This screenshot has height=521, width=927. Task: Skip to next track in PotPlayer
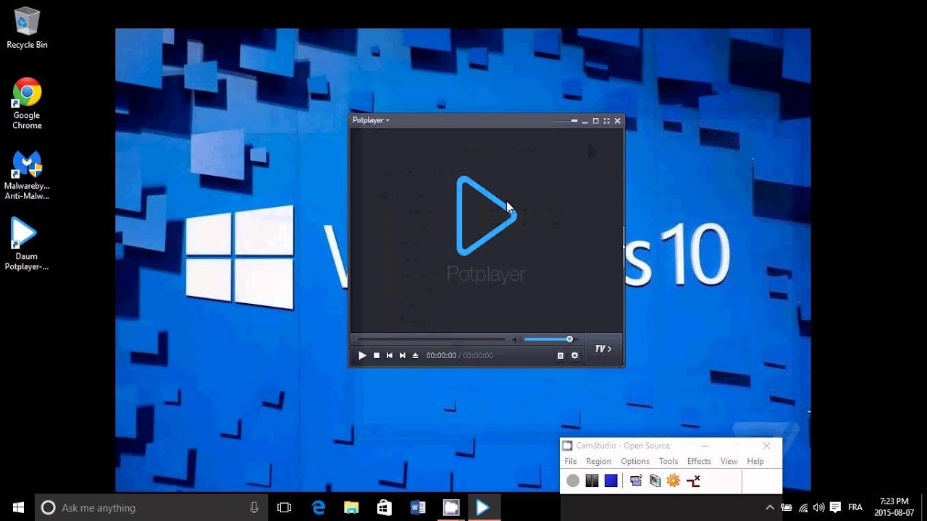[x=403, y=355]
